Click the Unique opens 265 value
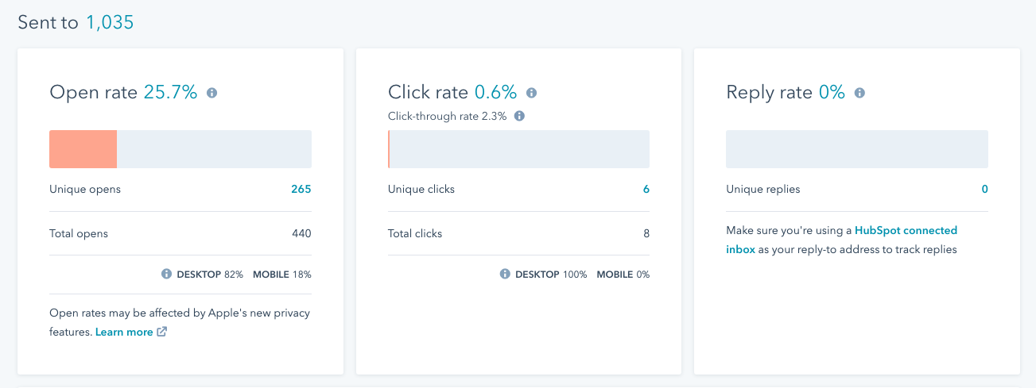The width and height of the screenshot is (1036, 388). coord(301,190)
